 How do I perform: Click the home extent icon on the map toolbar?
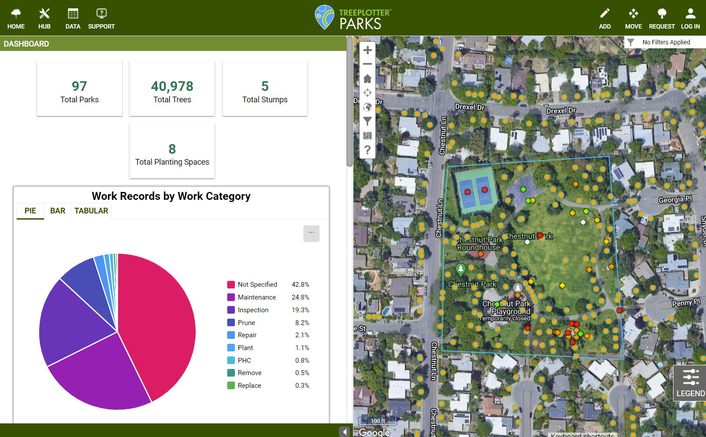pos(367,78)
